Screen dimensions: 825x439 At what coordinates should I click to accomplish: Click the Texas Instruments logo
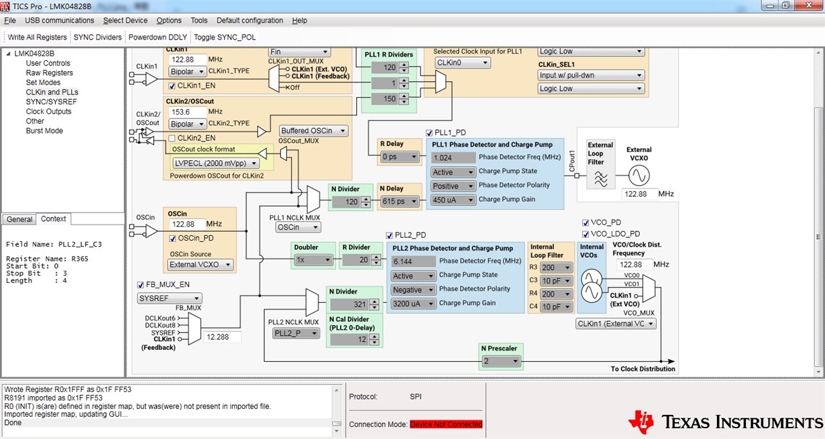[725, 421]
